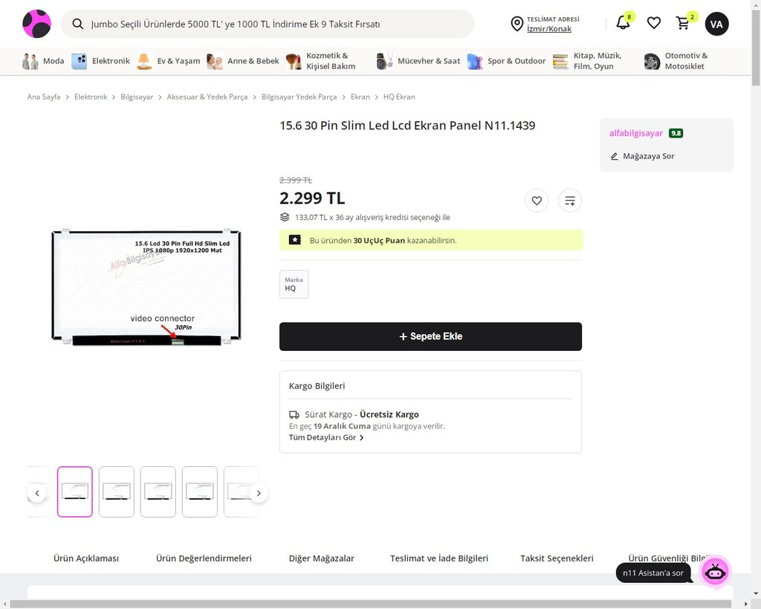Select the highlighted first thumbnail
Screen dimensions: 761x609
click(75, 492)
